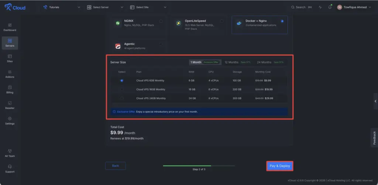378x185 pixels.
Task: Go to the Sites menu label
Action: click(x=10, y=61)
